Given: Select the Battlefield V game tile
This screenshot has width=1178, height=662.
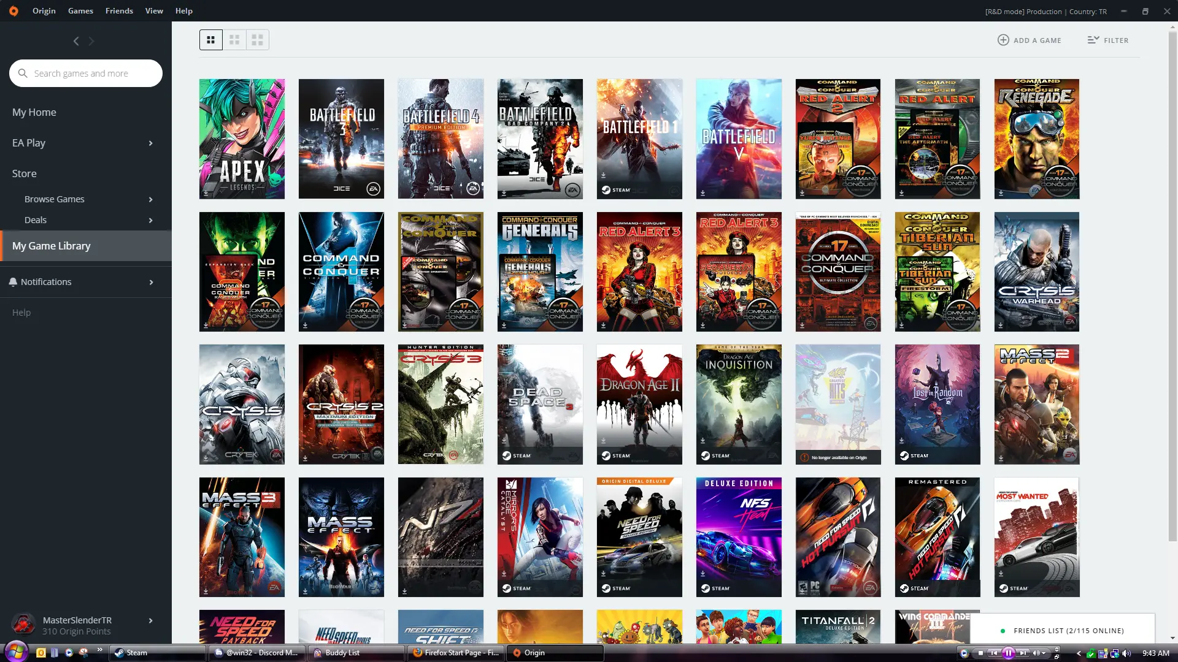Looking at the screenshot, I should click(739, 139).
